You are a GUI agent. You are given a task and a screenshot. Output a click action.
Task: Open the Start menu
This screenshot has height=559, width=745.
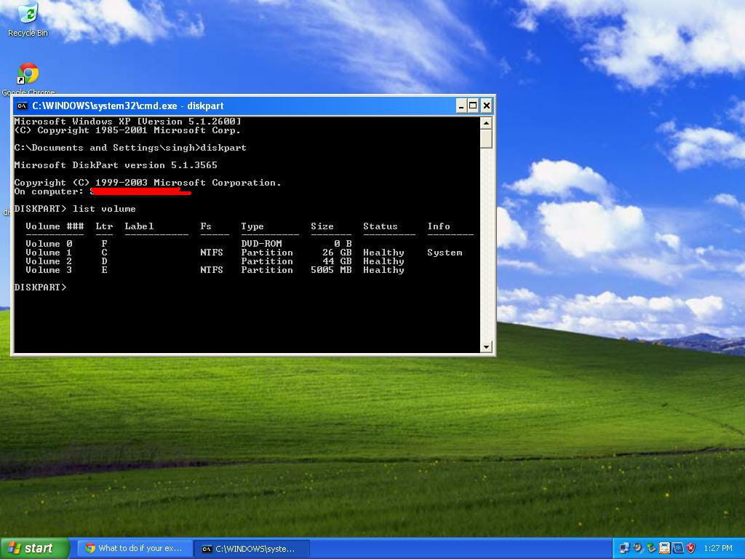pyautogui.click(x=35, y=549)
